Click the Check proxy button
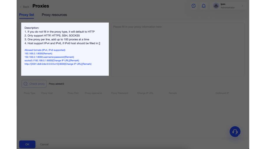Image resolution: width=266 pixels, height=149 pixels. click(x=34, y=84)
